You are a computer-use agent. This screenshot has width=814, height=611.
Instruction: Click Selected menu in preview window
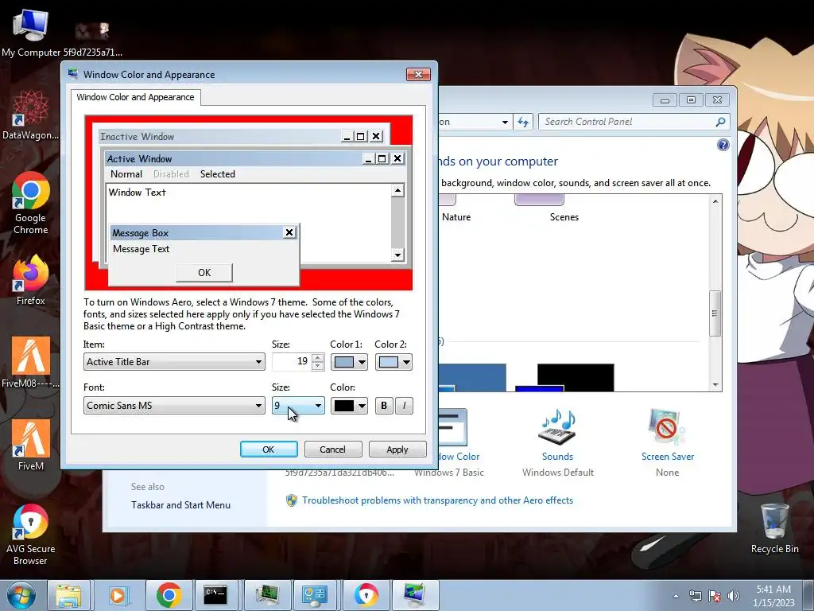click(x=218, y=174)
